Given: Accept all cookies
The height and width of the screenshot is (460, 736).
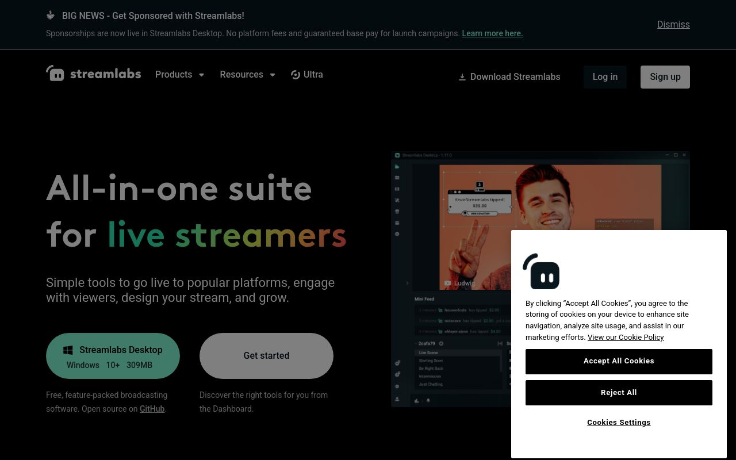Looking at the screenshot, I should click(x=619, y=362).
